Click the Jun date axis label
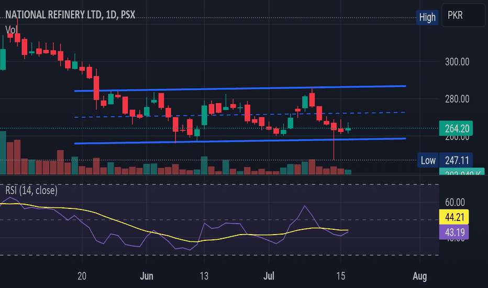The image size is (488, 288). [147, 276]
